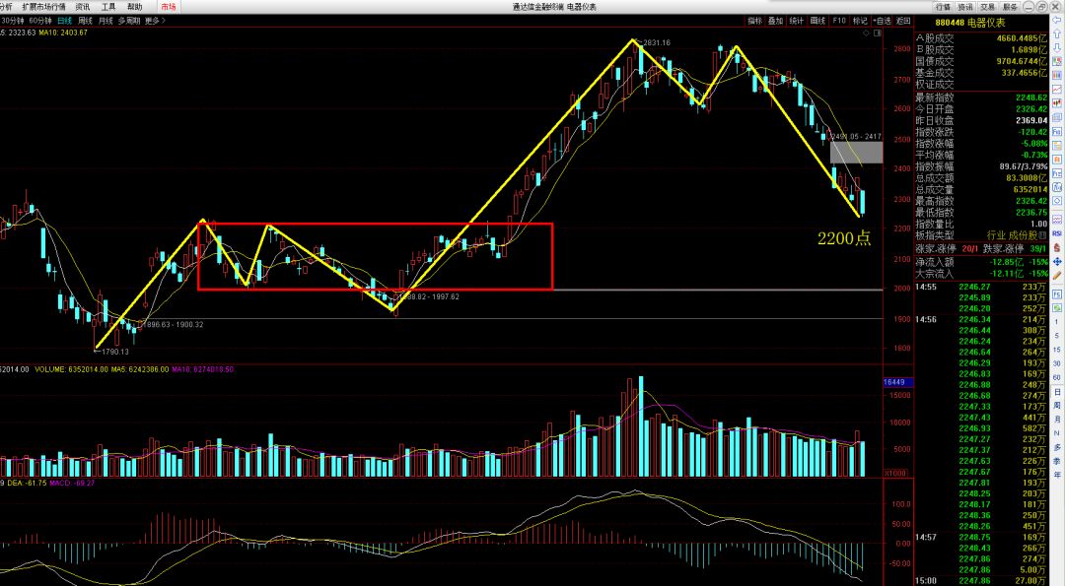The image size is (1065, 586).
Task: Click the 服务 service button
Action: (x=1010, y=7)
